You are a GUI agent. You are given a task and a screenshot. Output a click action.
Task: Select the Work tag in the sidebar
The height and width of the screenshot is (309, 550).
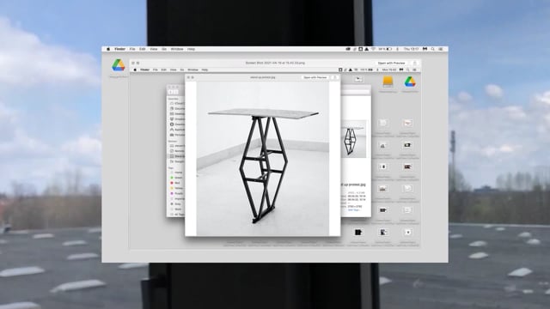pos(178,209)
